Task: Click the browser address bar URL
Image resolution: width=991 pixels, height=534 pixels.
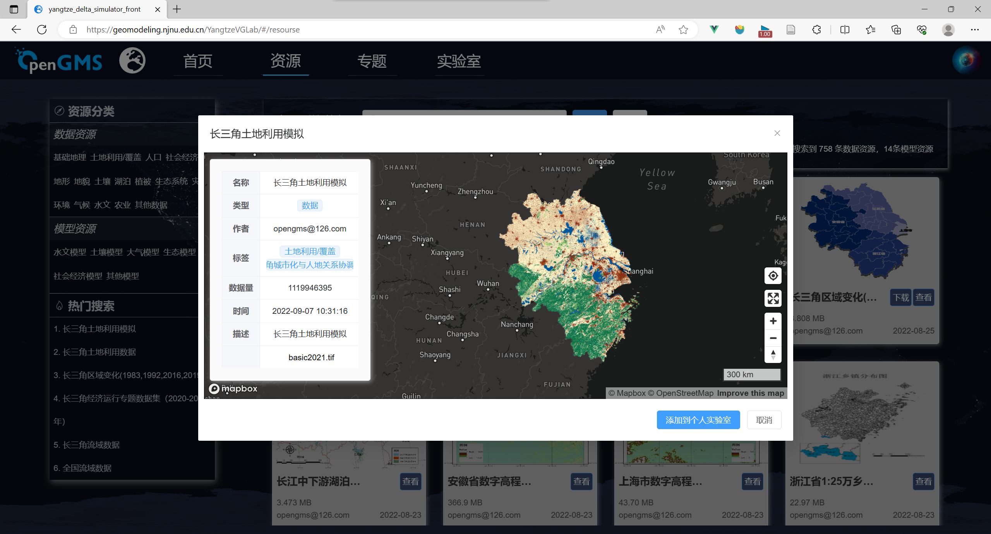Action: point(193,30)
